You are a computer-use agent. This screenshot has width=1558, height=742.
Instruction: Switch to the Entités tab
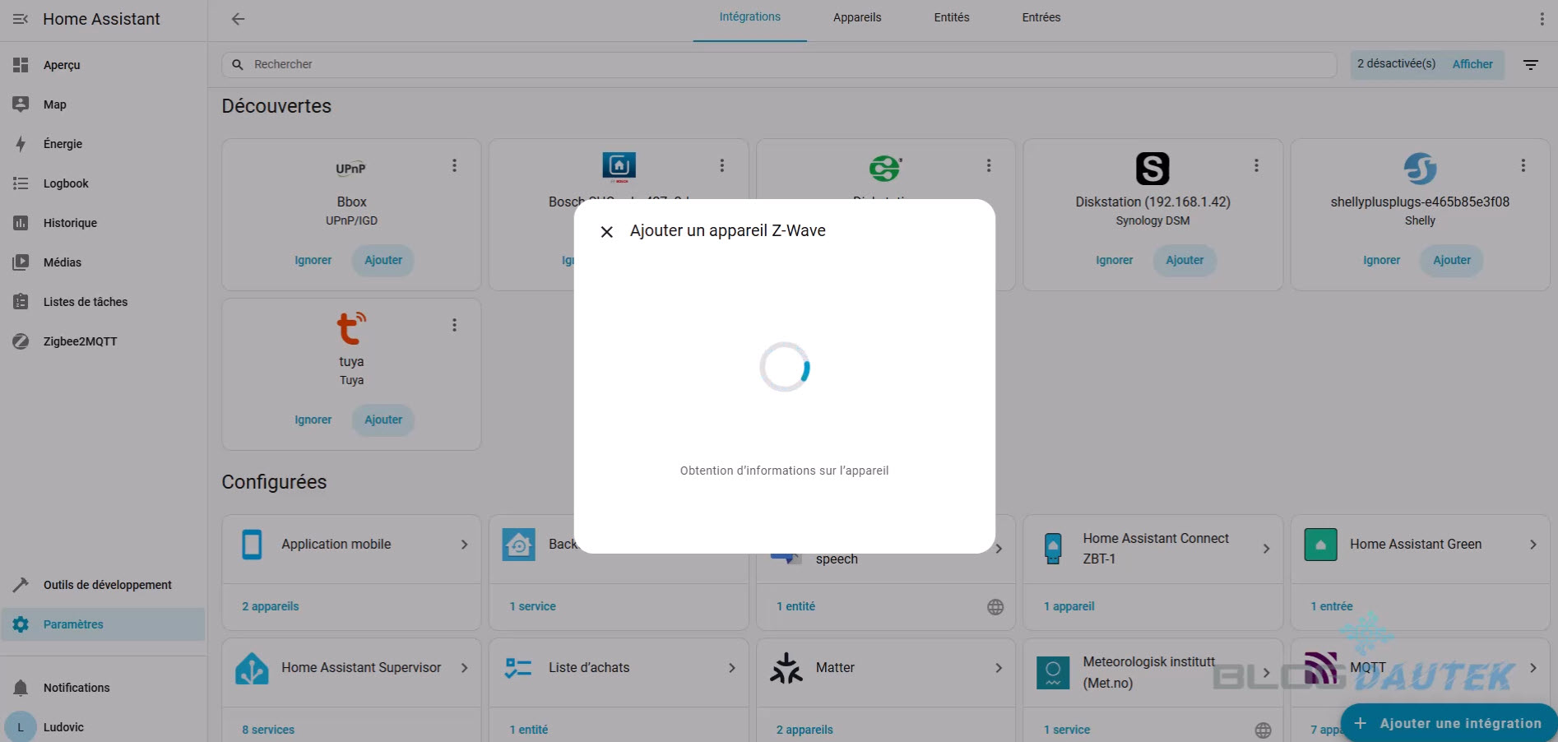(951, 17)
